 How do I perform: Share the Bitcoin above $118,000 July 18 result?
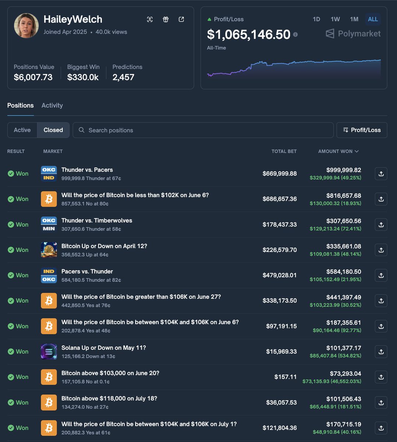click(381, 403)
